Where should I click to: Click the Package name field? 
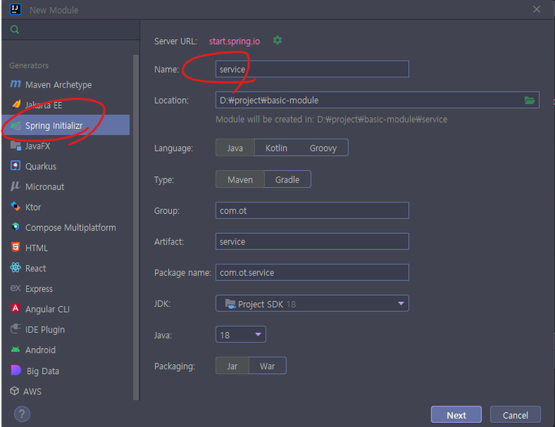[312, 272]
